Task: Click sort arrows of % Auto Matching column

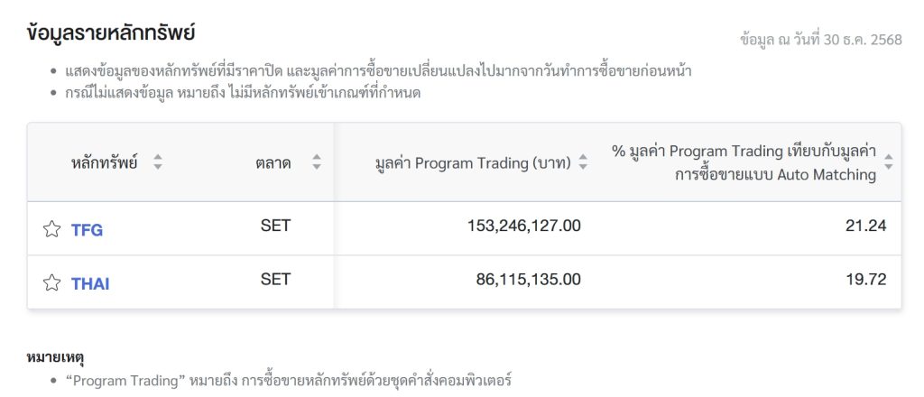Action: 888,162
